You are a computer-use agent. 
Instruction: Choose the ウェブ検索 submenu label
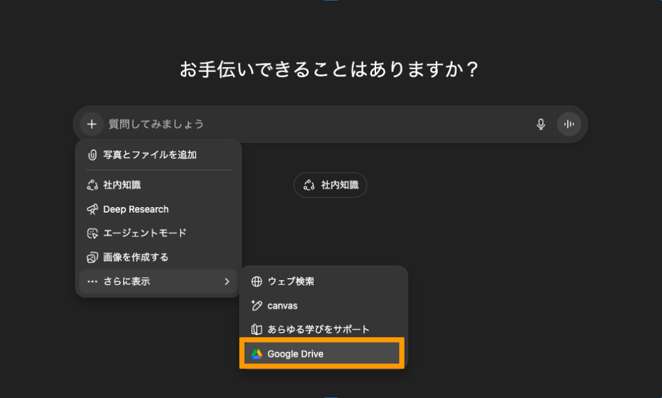(291, 282)
